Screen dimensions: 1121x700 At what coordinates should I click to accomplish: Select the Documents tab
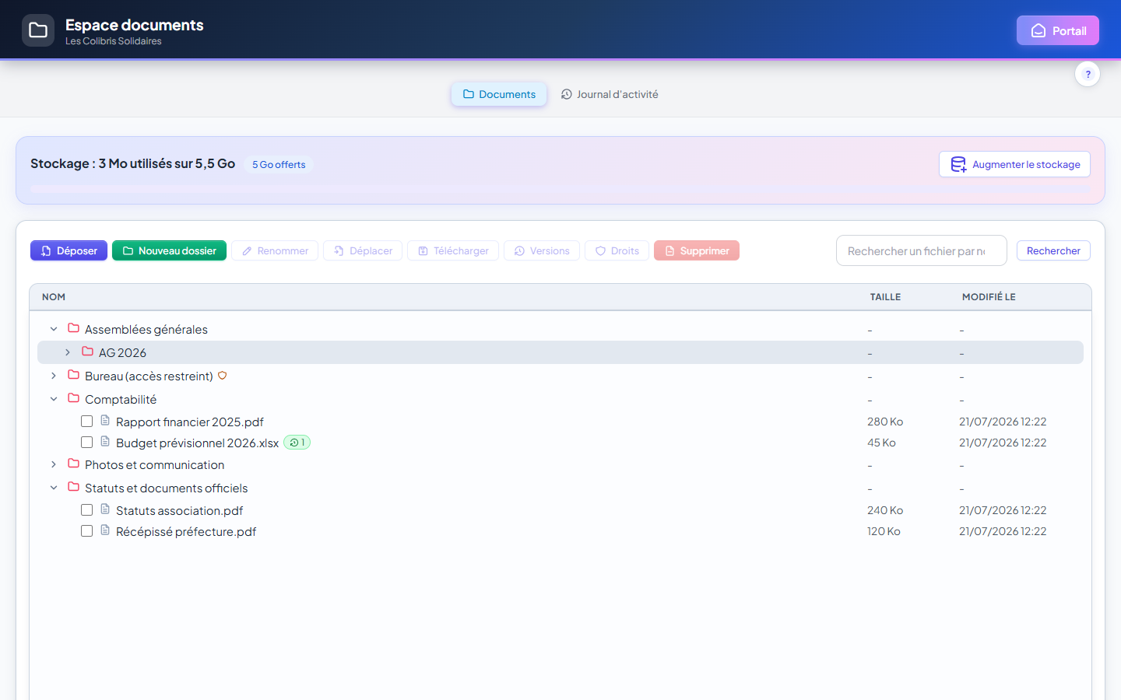tap(499, 94)
